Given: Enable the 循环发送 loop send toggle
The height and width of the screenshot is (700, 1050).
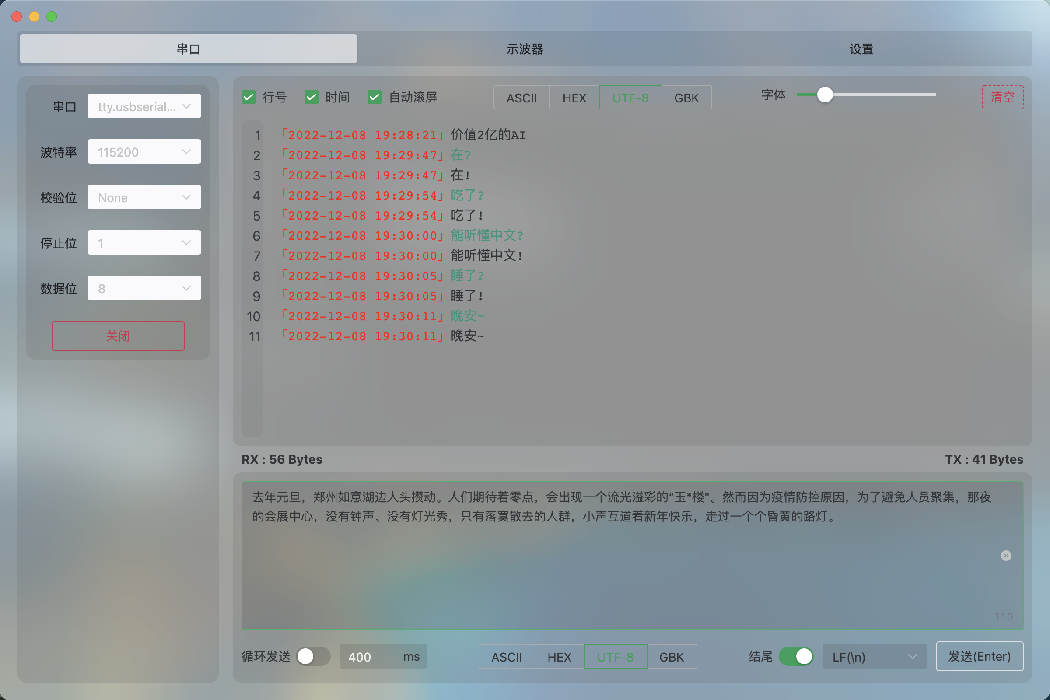Looking at the screenshot, I should pyautogui.click(x=313, y=656).
